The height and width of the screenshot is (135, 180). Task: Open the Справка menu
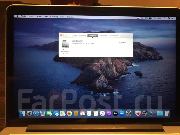point(71,17)
